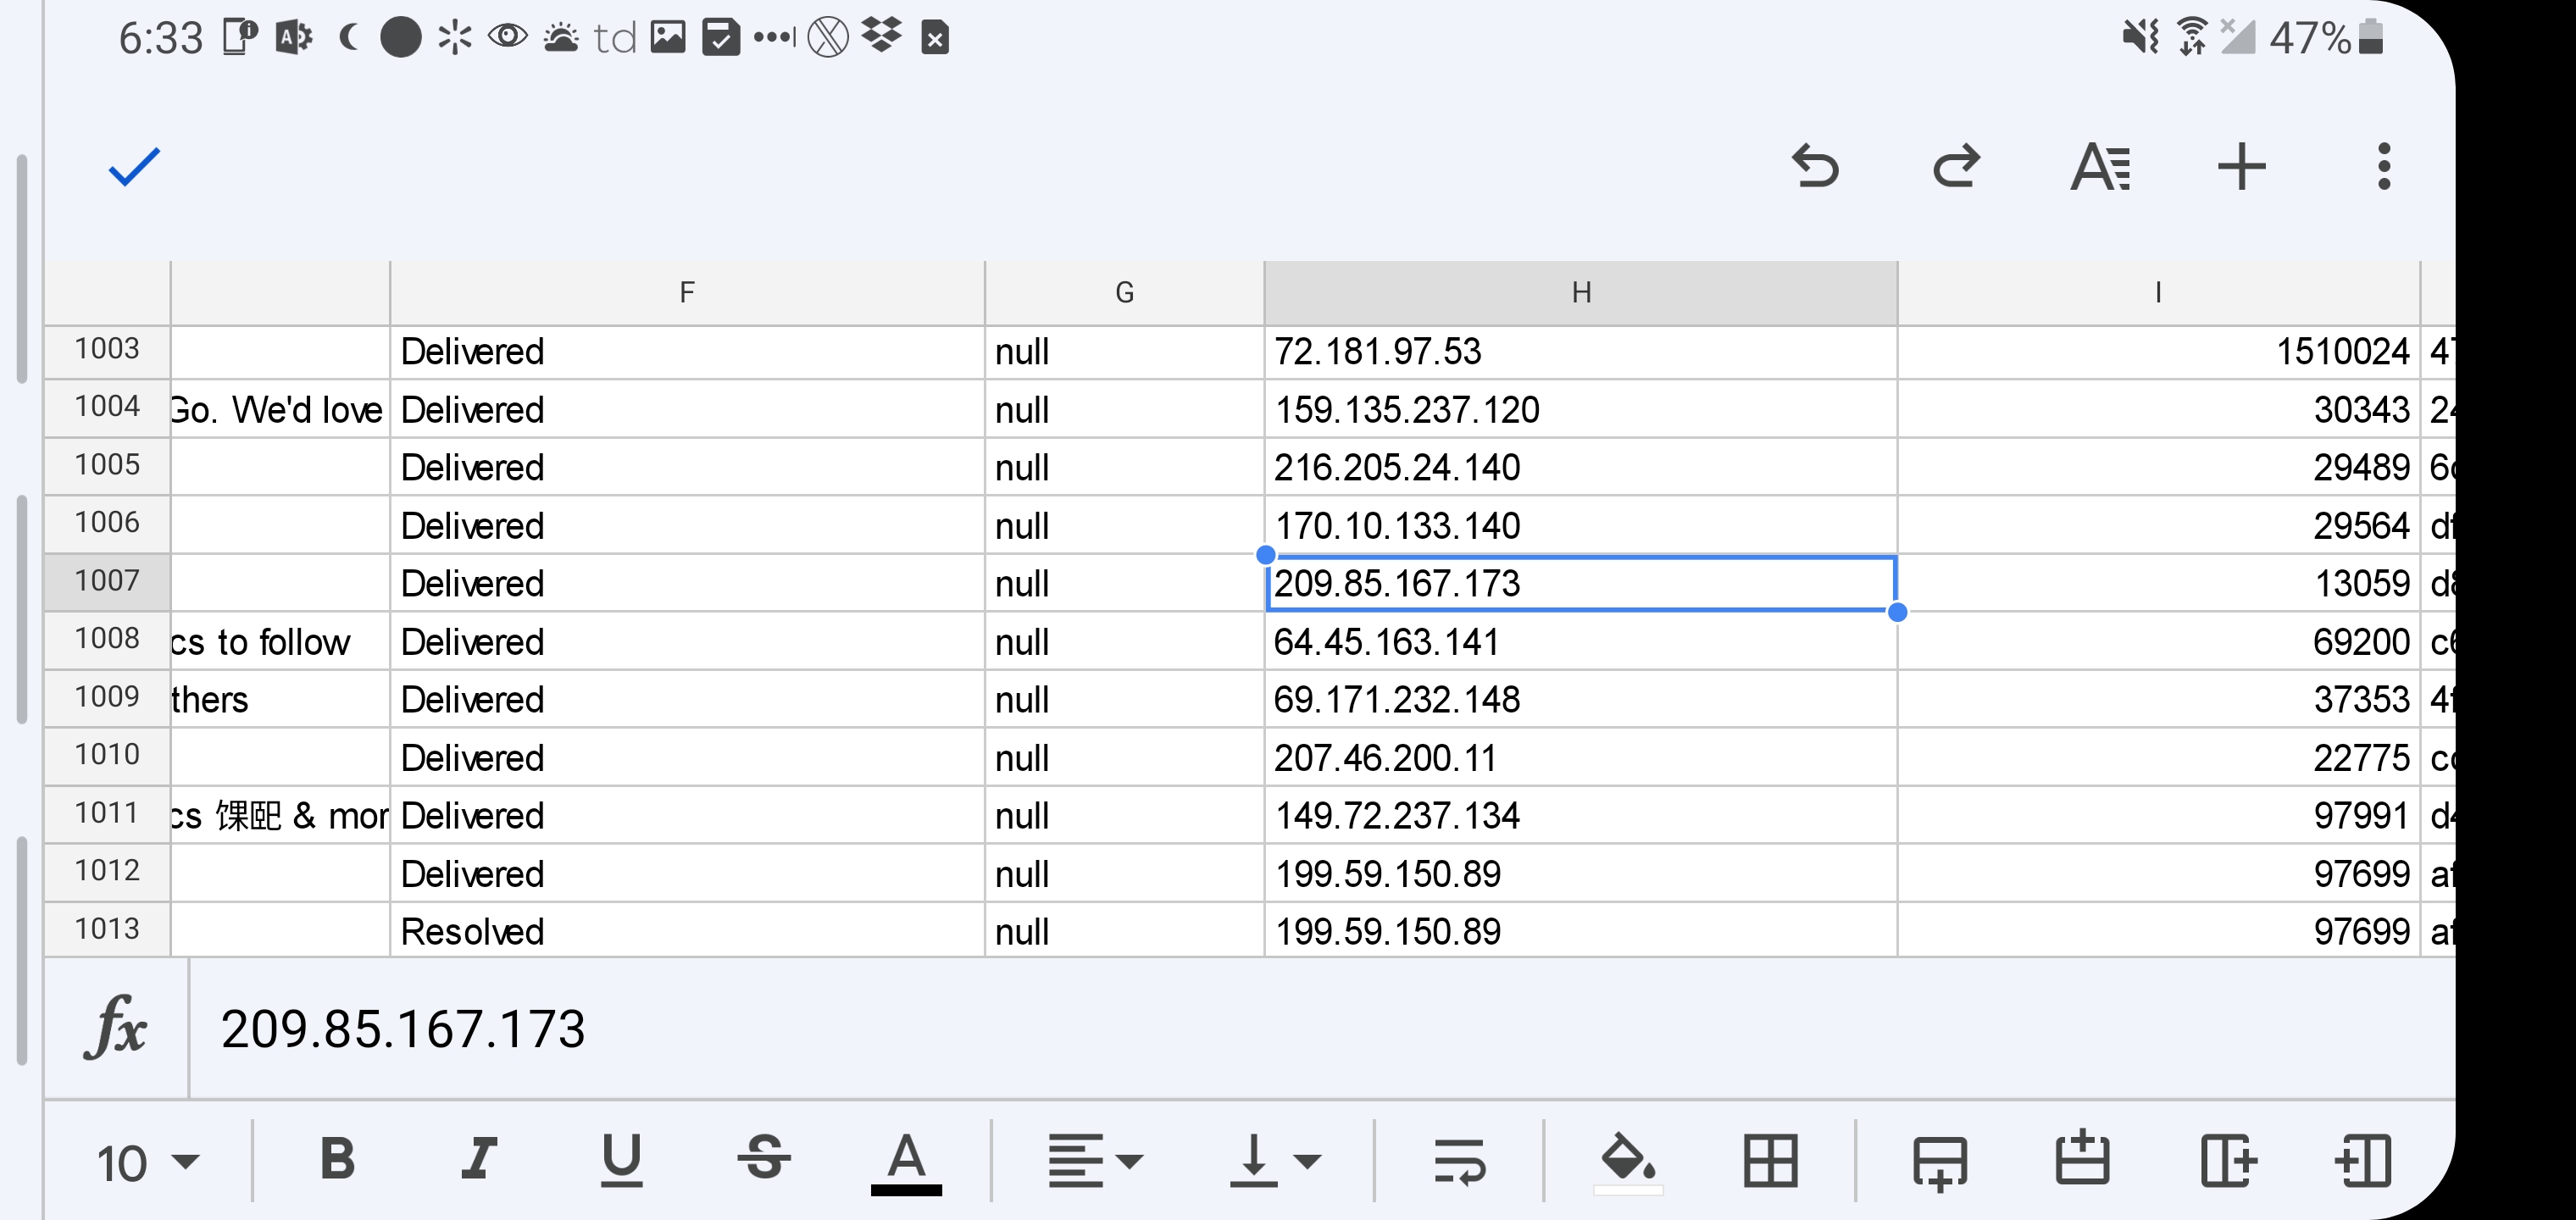Toggle strikethrough formatting
2576x1220 pixels.
click(x=764, y=1160)
